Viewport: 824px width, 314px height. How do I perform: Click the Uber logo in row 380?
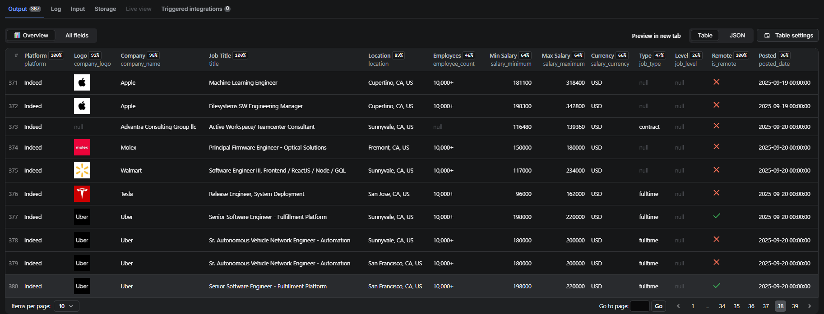82,286
